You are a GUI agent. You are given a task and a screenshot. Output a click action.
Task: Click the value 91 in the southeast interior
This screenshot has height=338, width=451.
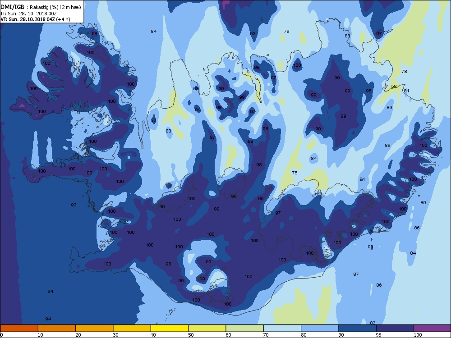coord(362,179)
